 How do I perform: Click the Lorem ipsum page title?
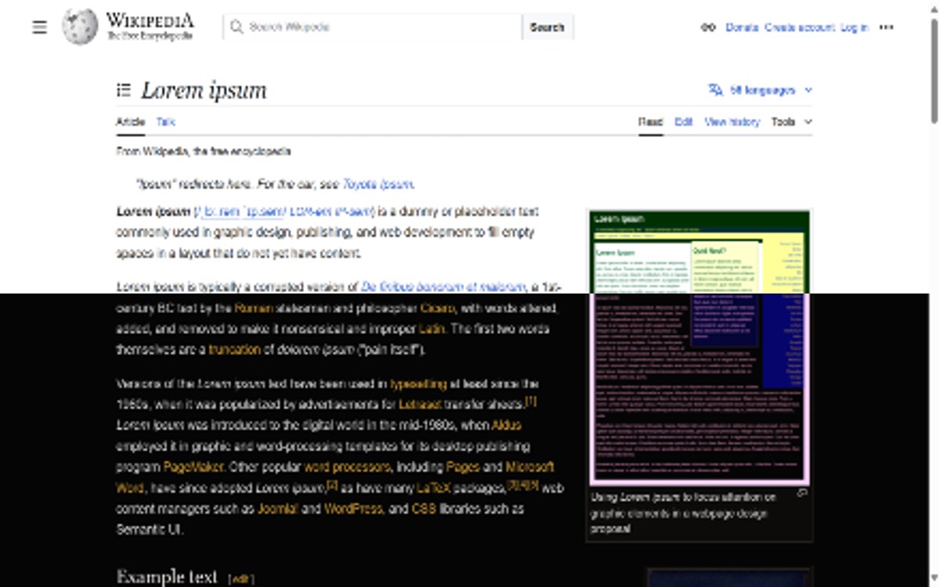click(x=204, y=90)
